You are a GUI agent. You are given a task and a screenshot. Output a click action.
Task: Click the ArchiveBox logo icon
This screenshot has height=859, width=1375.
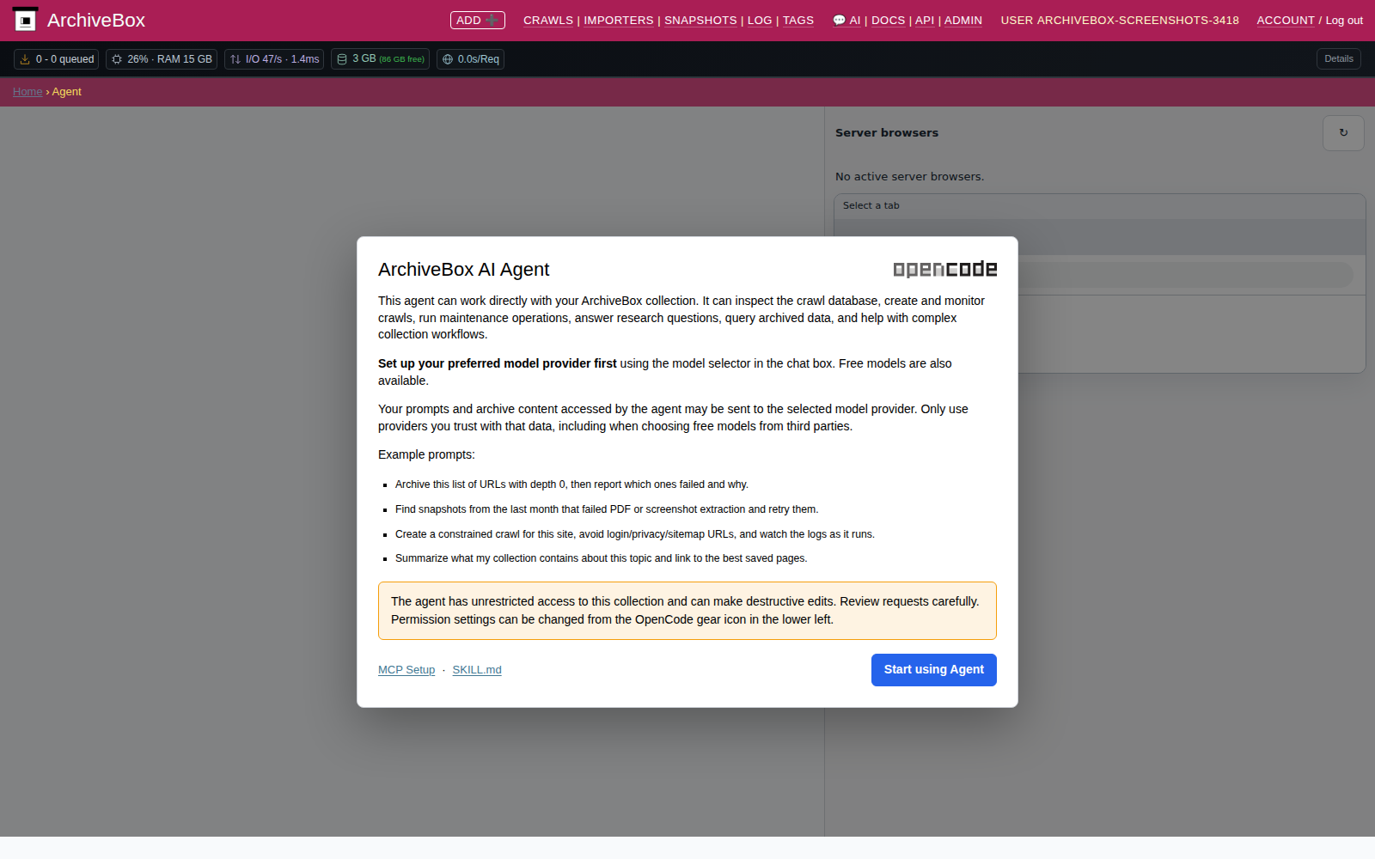[26, 20]
